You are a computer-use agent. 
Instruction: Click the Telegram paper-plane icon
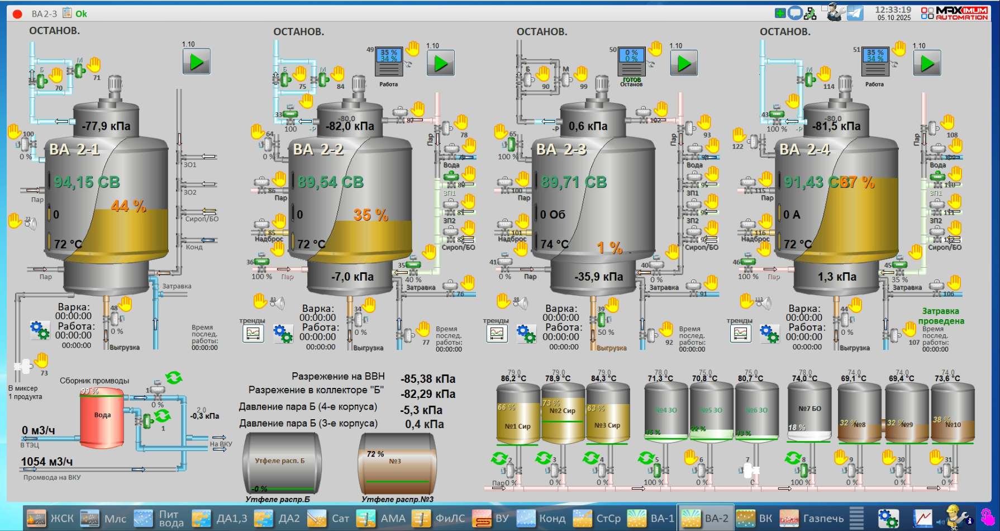click(x=855, y=13)
